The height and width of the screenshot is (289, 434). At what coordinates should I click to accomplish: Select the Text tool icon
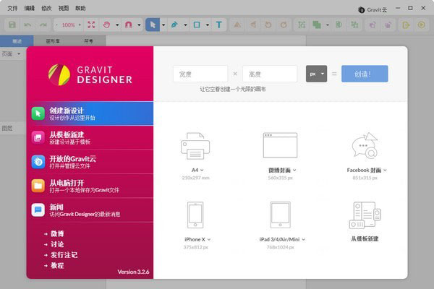[219, 25]
